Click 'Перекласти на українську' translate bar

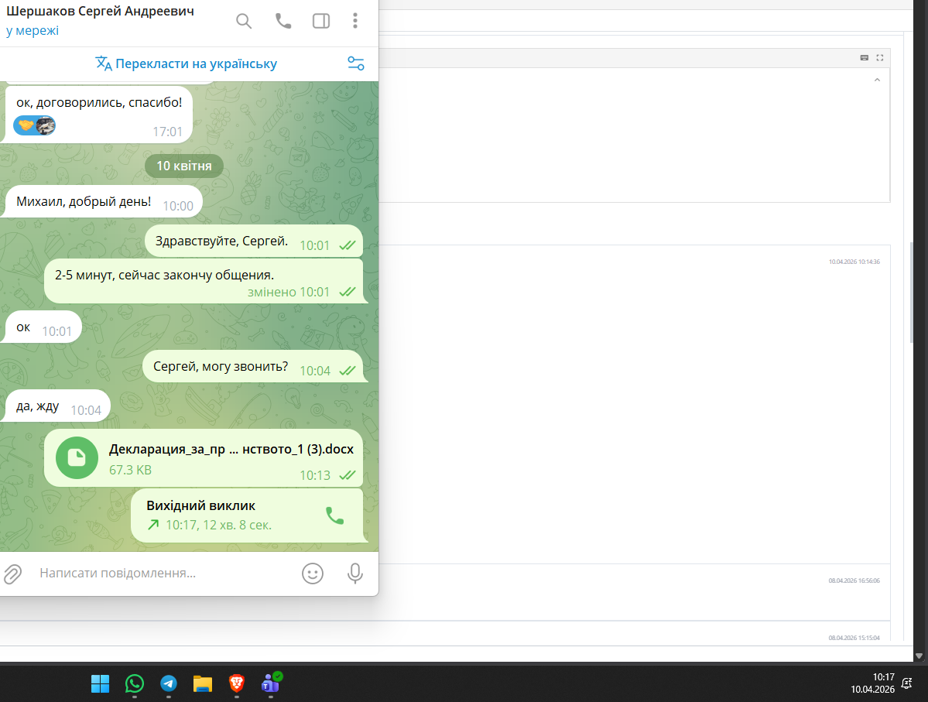[187, 63]
